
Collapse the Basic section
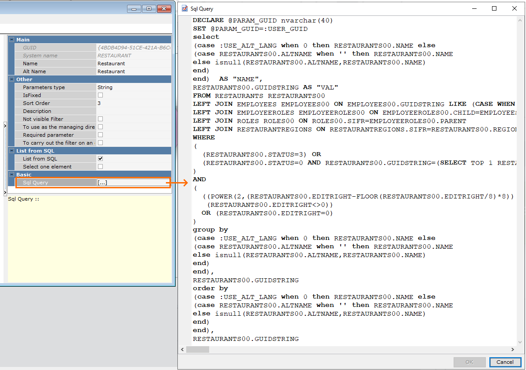pos(12,174)
